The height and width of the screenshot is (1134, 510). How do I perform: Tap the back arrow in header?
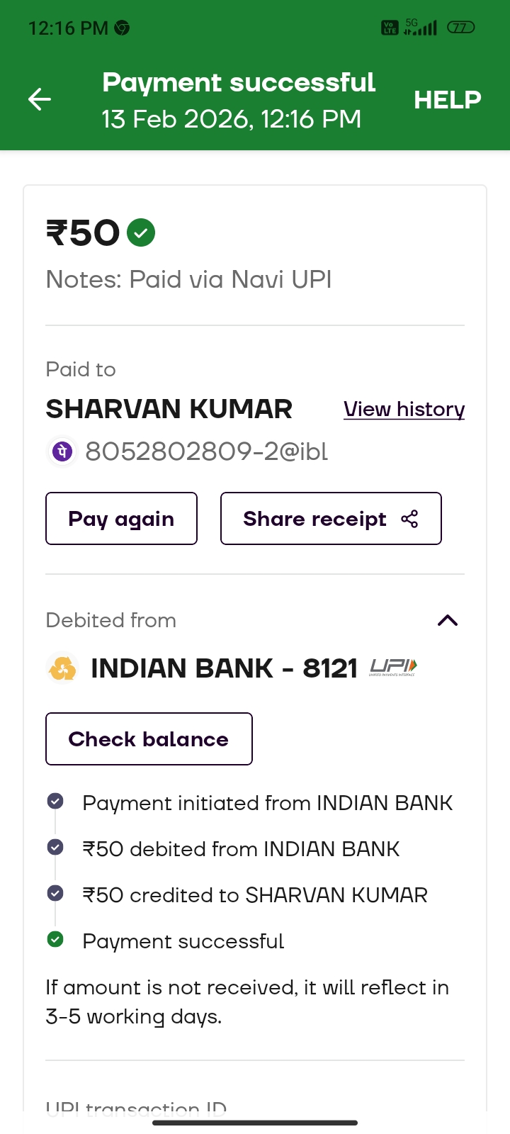point(40,99)
